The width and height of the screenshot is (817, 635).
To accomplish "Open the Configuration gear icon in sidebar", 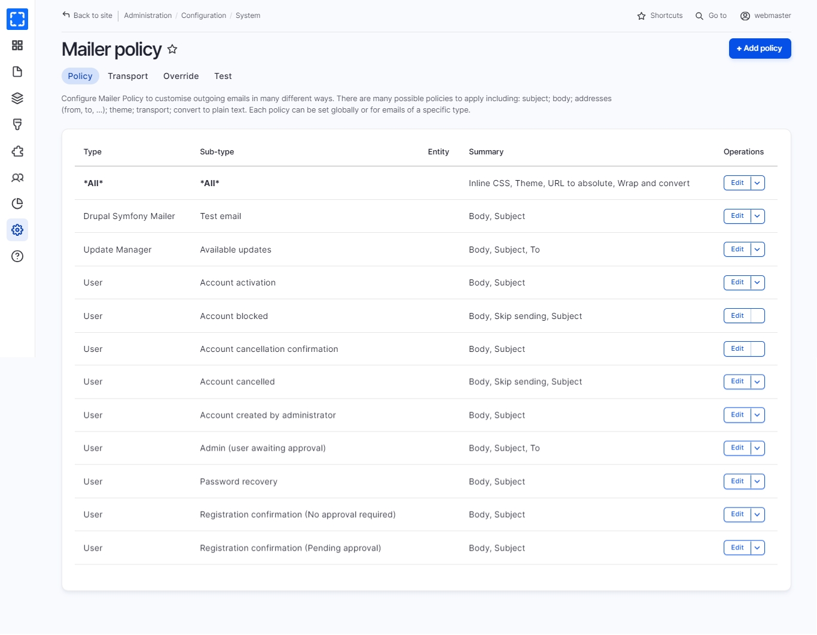I will [x=17, y=230].
